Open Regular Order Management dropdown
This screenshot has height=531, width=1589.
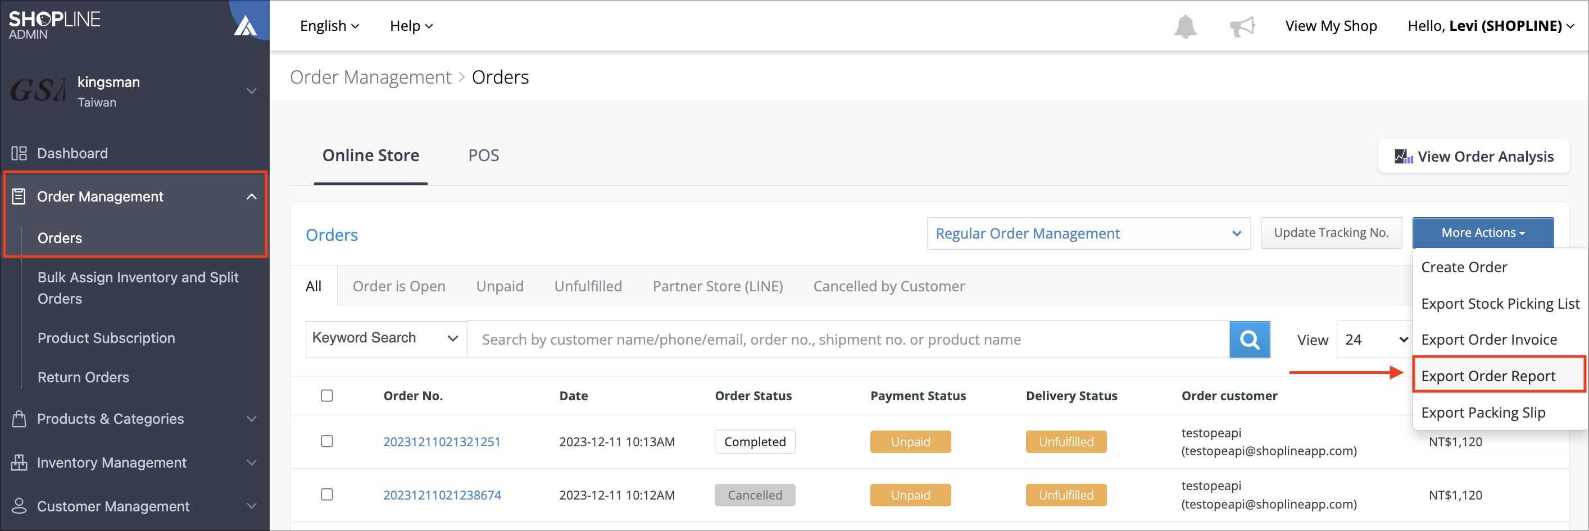1088,234
